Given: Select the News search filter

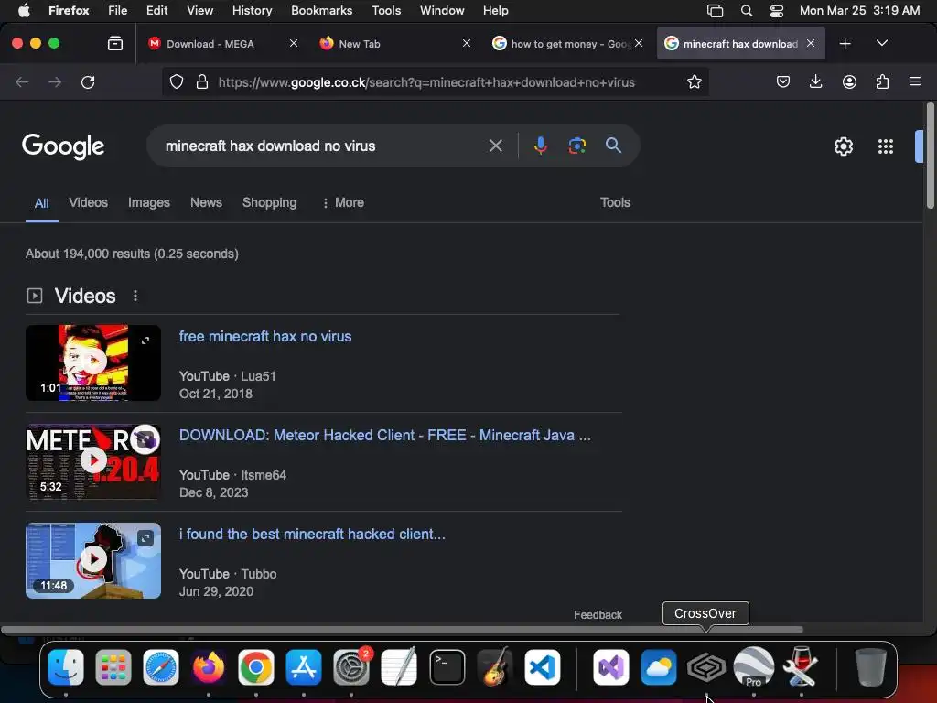Looking at the screenshot, I should coord(206,202).
